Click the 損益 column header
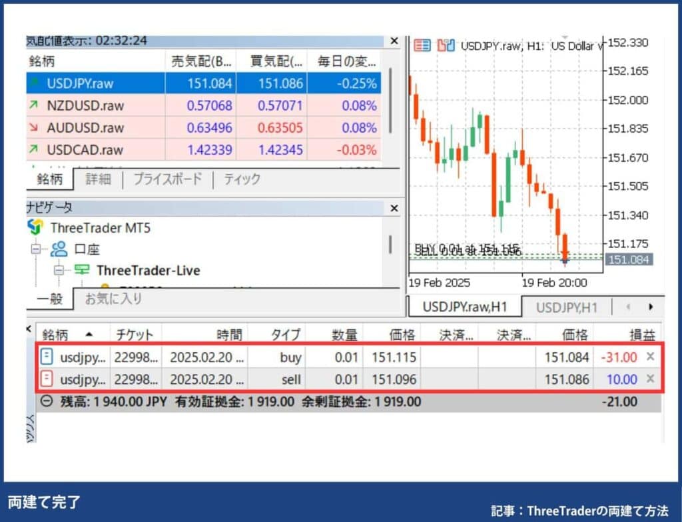682x522 pixels. 627,335
